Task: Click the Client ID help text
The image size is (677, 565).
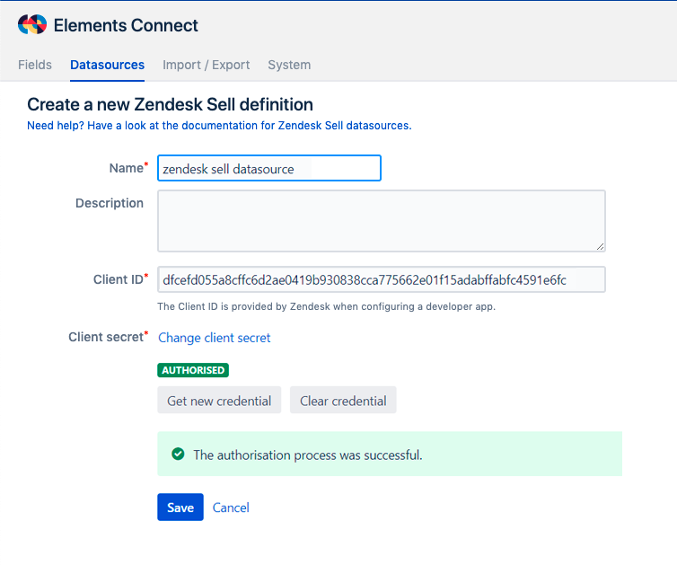Action: click(x=326, y=306)
